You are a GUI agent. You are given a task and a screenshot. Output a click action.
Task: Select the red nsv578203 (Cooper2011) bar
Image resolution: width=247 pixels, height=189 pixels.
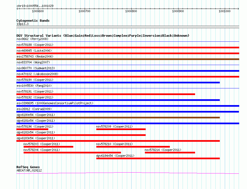click(x=48, y=147)
